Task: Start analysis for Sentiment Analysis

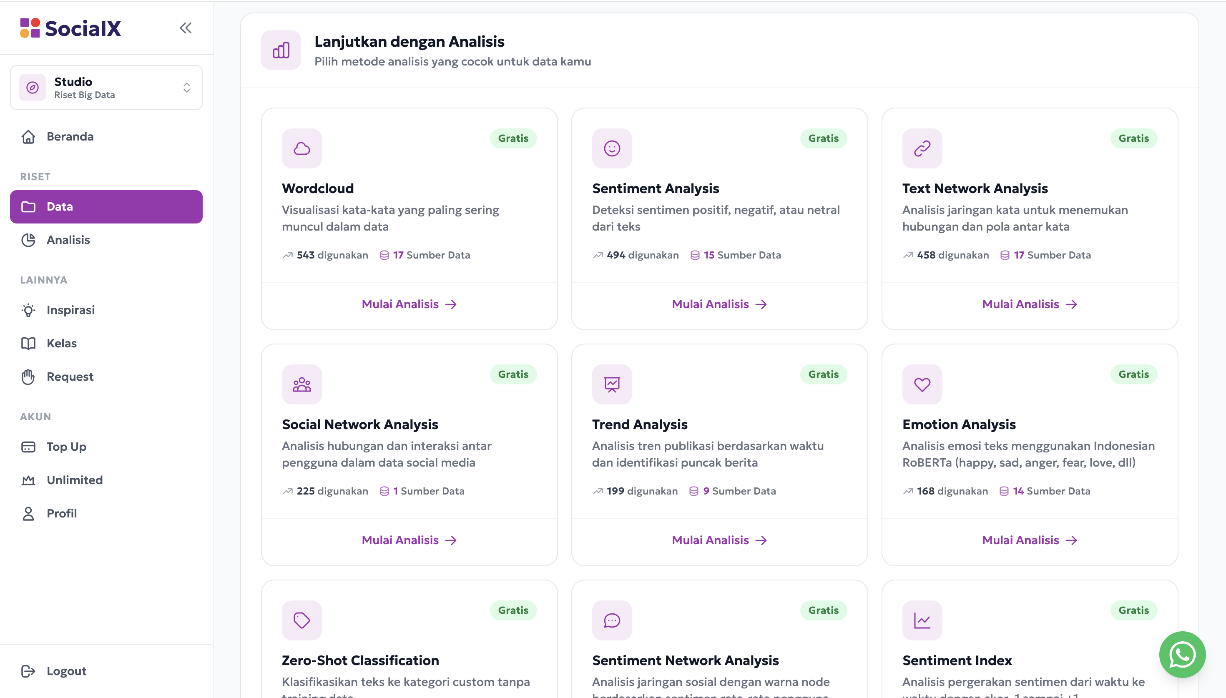Action: tap(719, 304)
